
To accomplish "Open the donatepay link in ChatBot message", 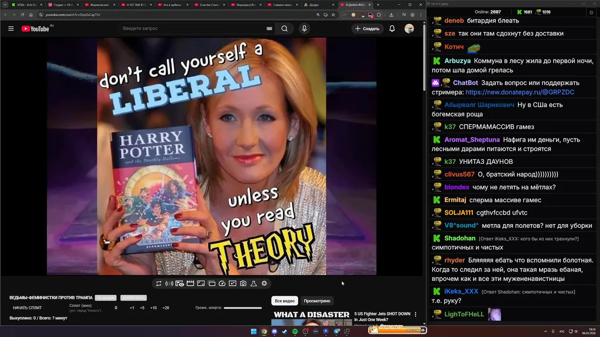I will point(520,92).
